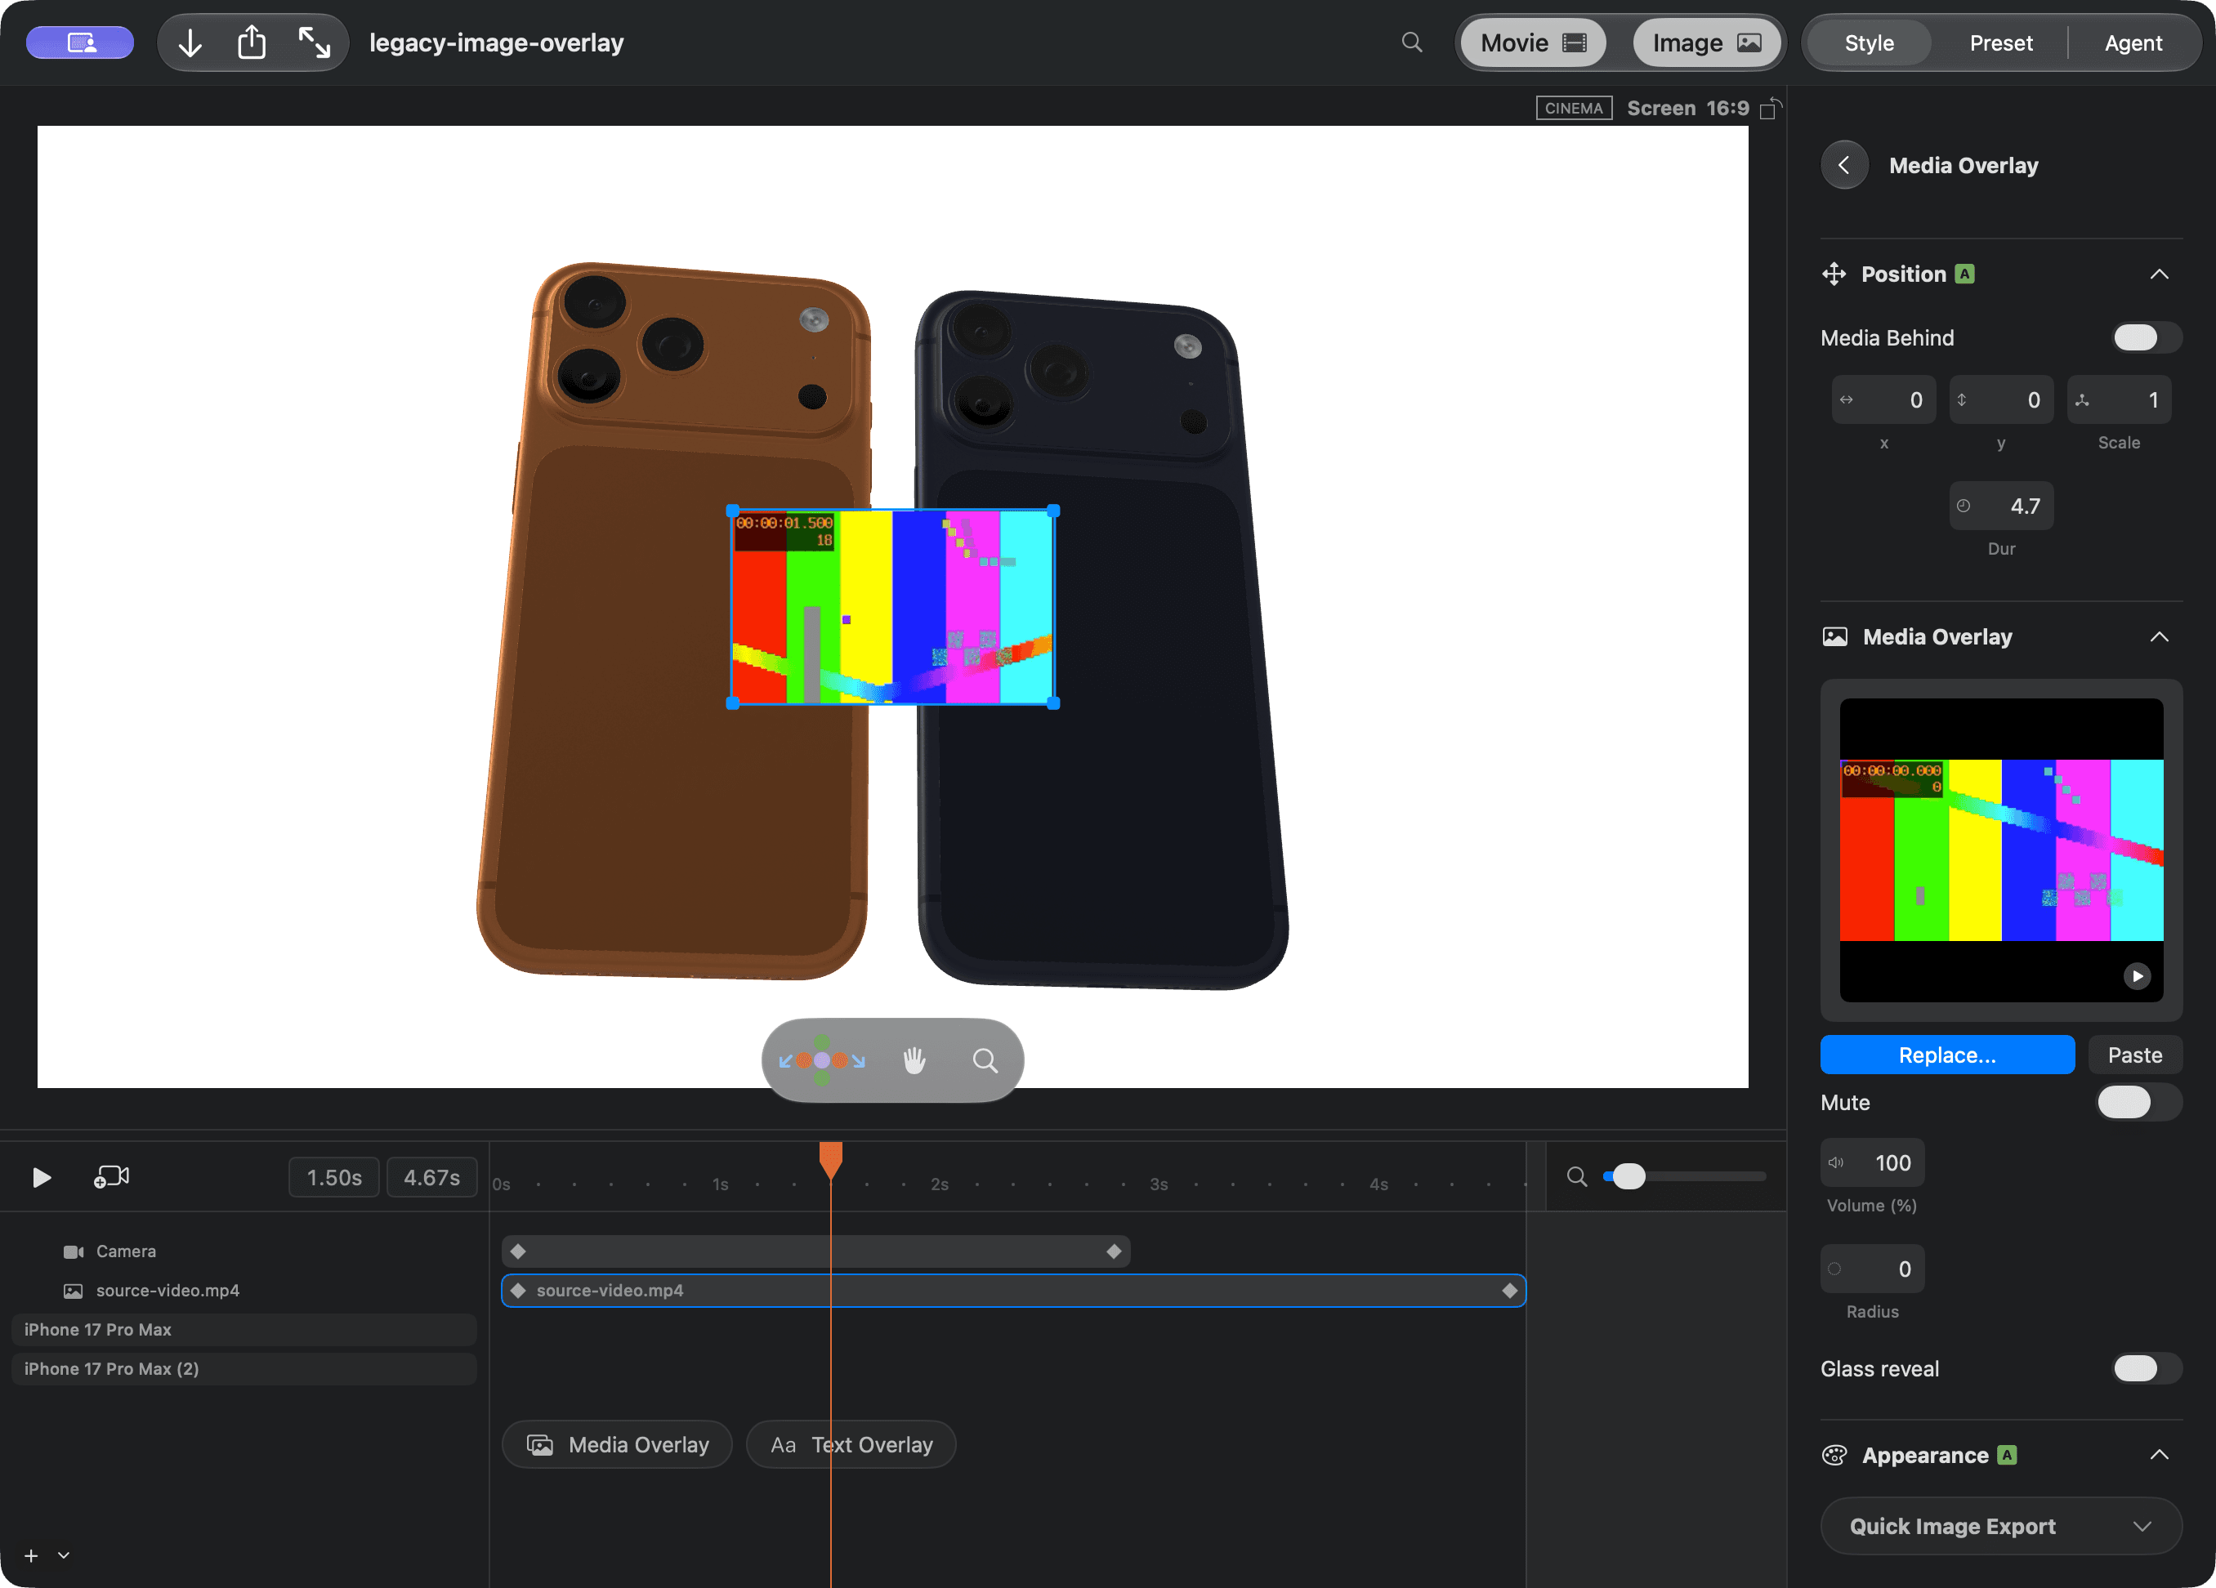The width and height of the screenshot is (2216, 1588).
Task: Click the add camera keyframe icon
Action: (111, 1177)
